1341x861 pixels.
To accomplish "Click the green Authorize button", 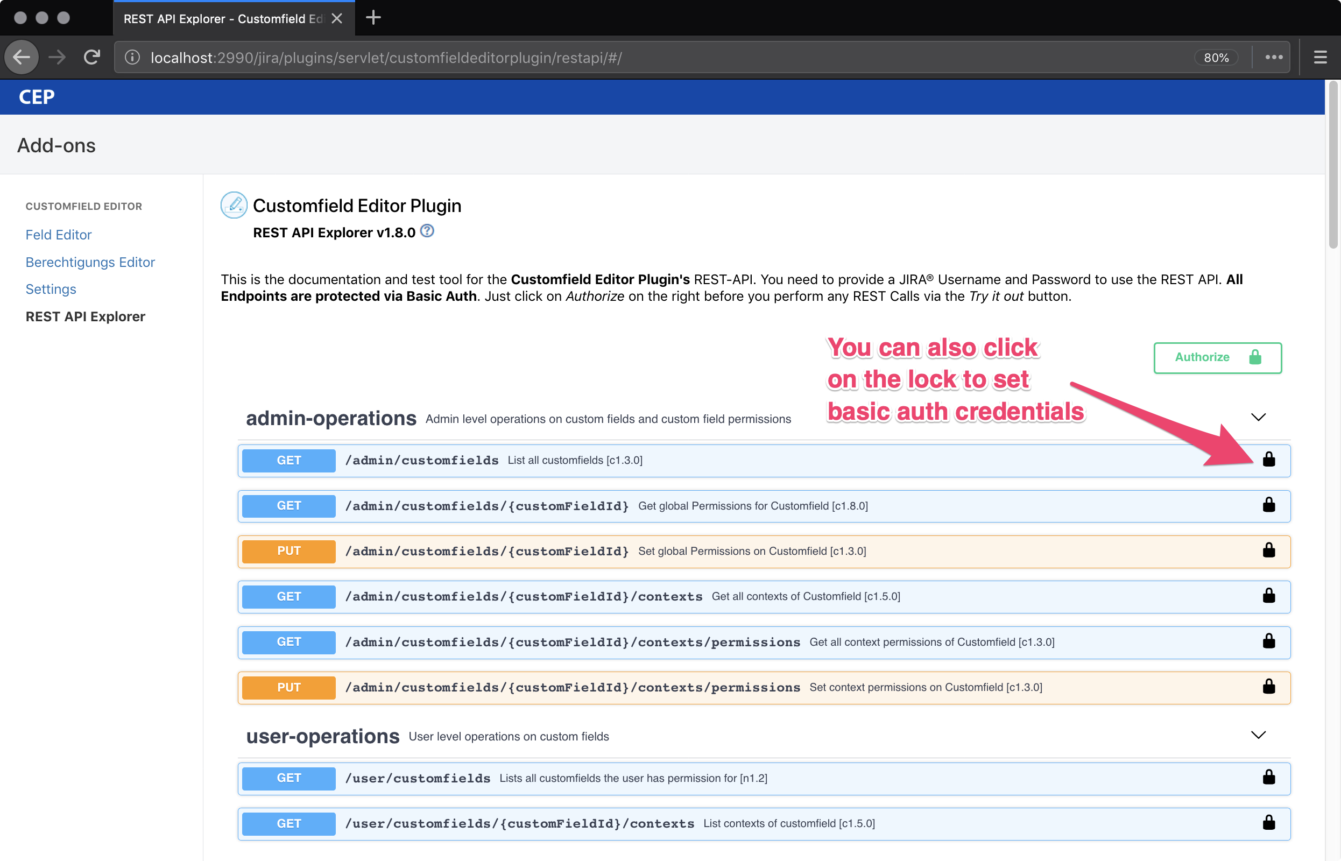I will tap(1217, 357).
